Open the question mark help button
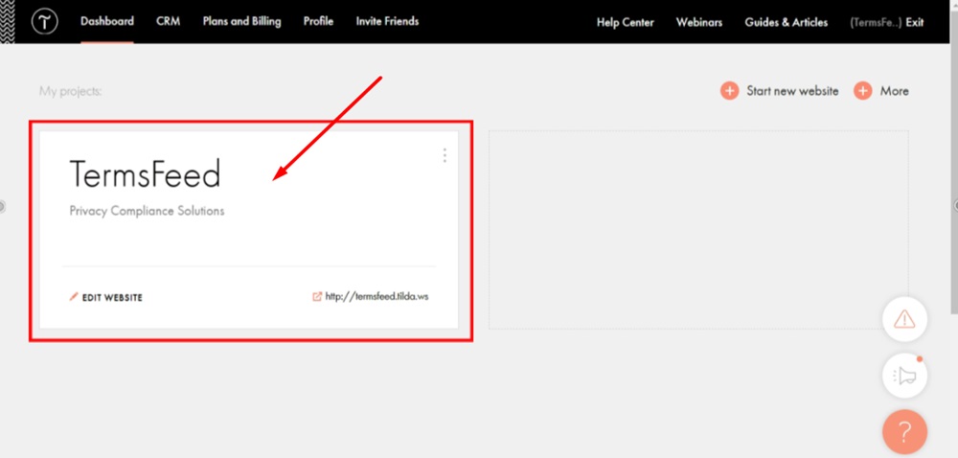Viewport: 958px width, 458px height. pos(905,432)
